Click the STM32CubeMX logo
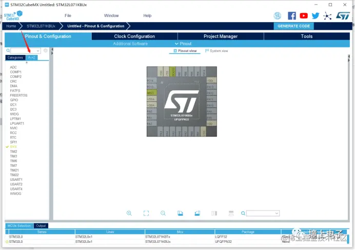The height and width of the screenshot is (250, 355). pos(13,15)
